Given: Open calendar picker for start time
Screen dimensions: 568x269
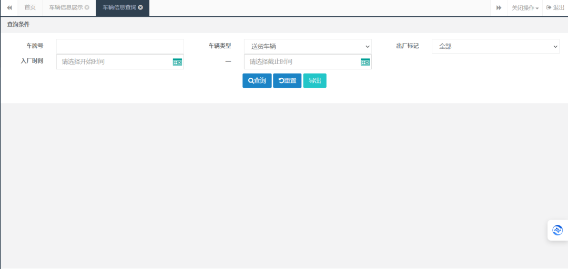Looking at the screenshot, I should point(178,62).
